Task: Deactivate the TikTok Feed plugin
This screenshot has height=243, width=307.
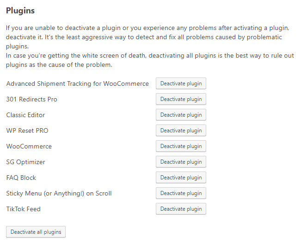Action: tap(181, 209)
